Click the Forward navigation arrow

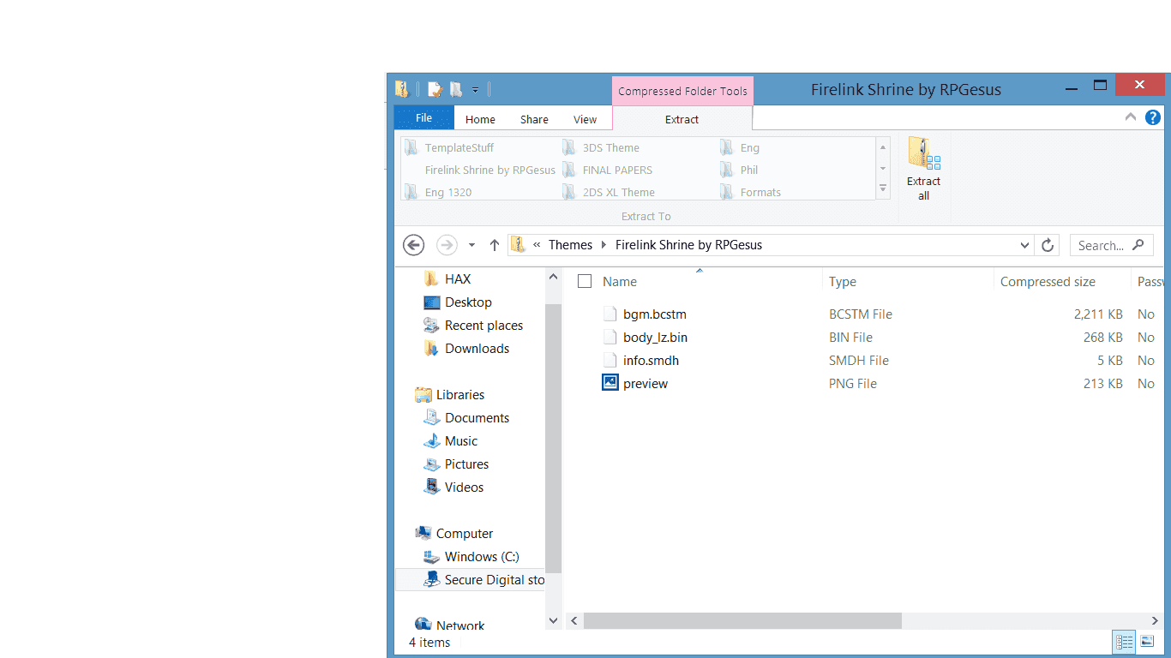[x=447, y=245]
